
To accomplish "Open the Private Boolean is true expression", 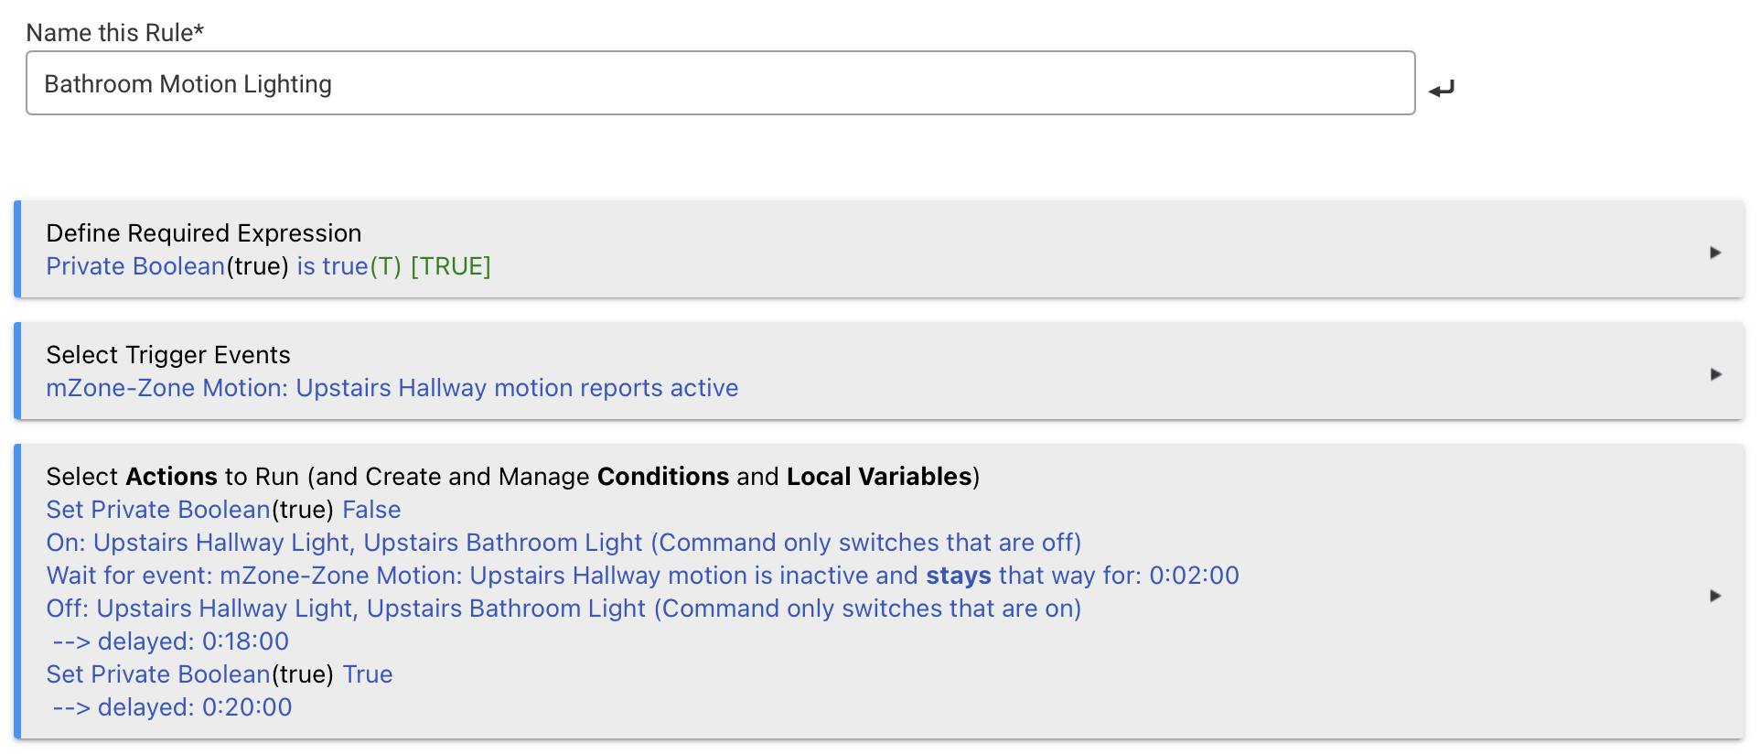I will tap(269, 266).
